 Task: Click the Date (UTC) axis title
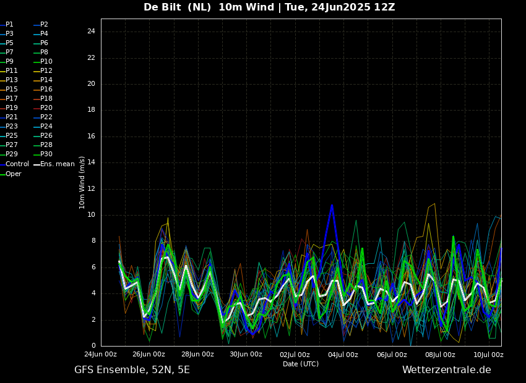pos(301,364)
